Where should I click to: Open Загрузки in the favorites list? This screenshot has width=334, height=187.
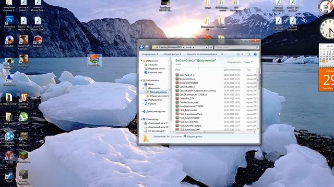tap(152, 64)
